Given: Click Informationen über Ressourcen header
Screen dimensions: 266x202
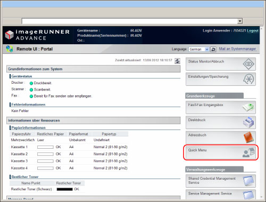Looking at the screenshot, I should tap(94, 120).
